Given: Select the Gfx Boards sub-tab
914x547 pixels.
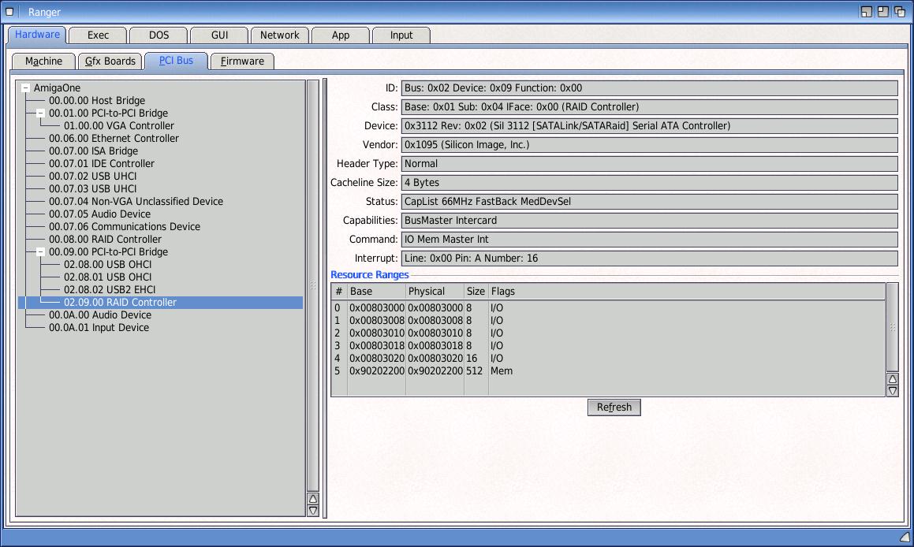Looking at the screenshot, I should pyautogui.click(x=110, y=61).
